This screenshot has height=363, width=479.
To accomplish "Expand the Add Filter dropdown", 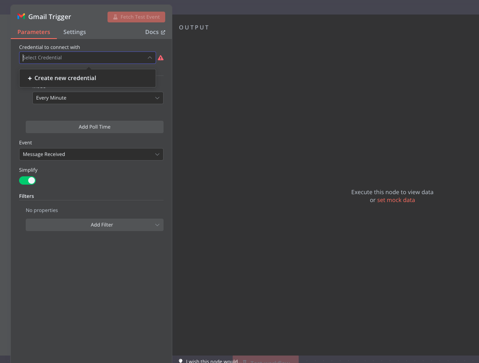I will click(94, 225).
